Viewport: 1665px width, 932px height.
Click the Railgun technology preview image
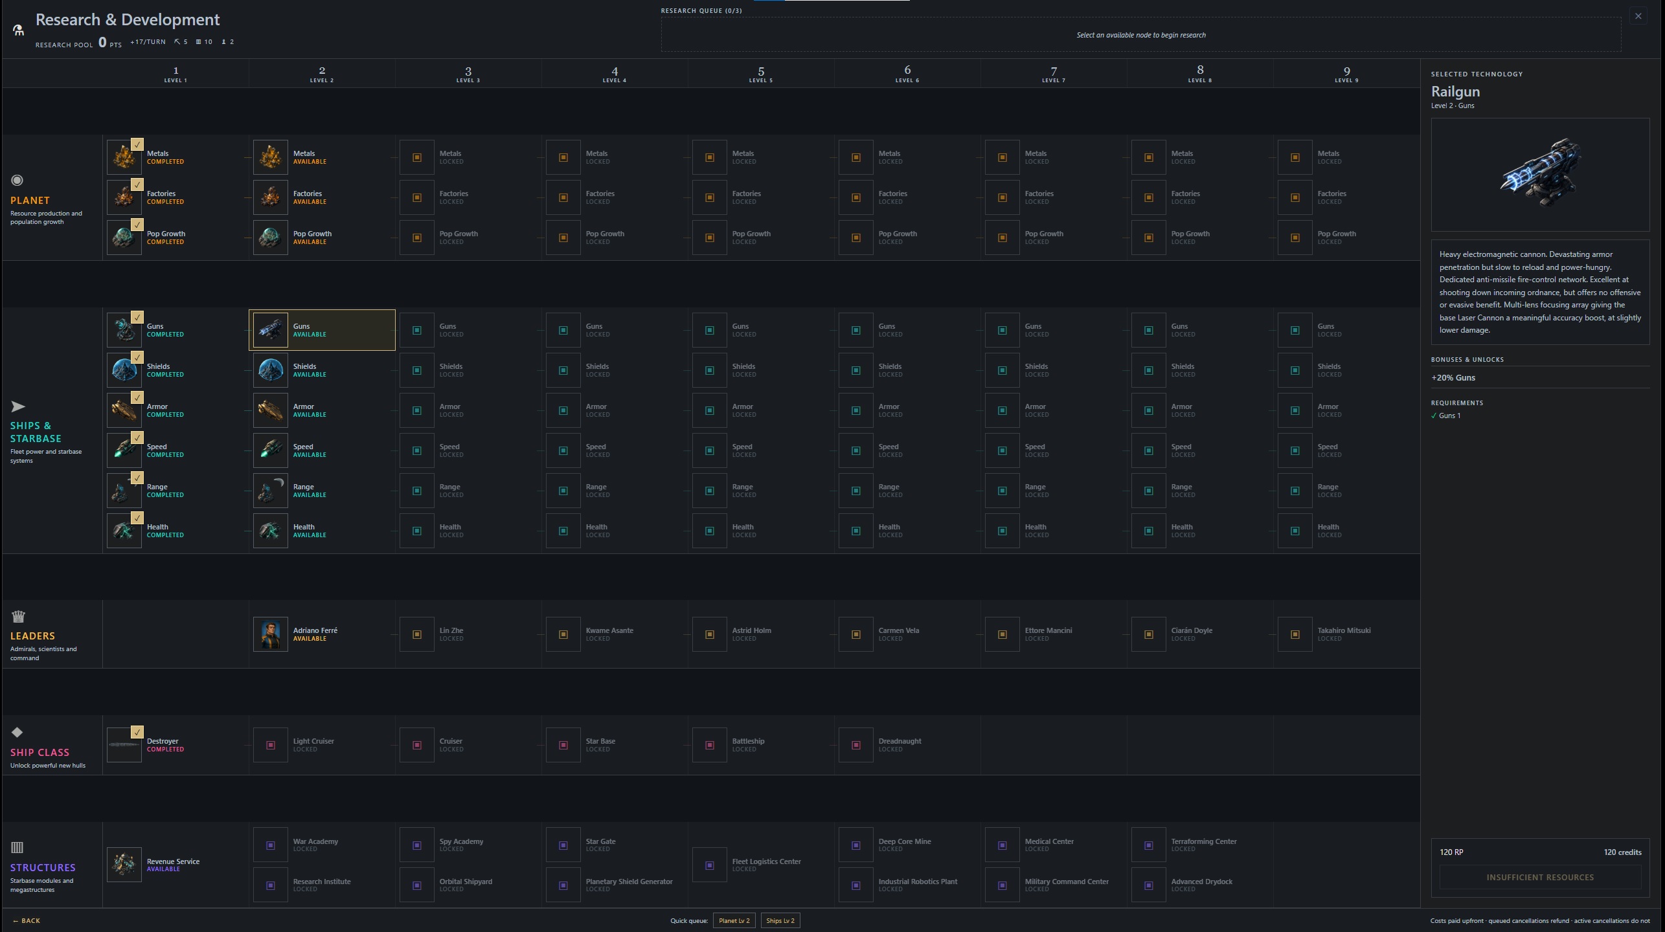coord(1539,175)
